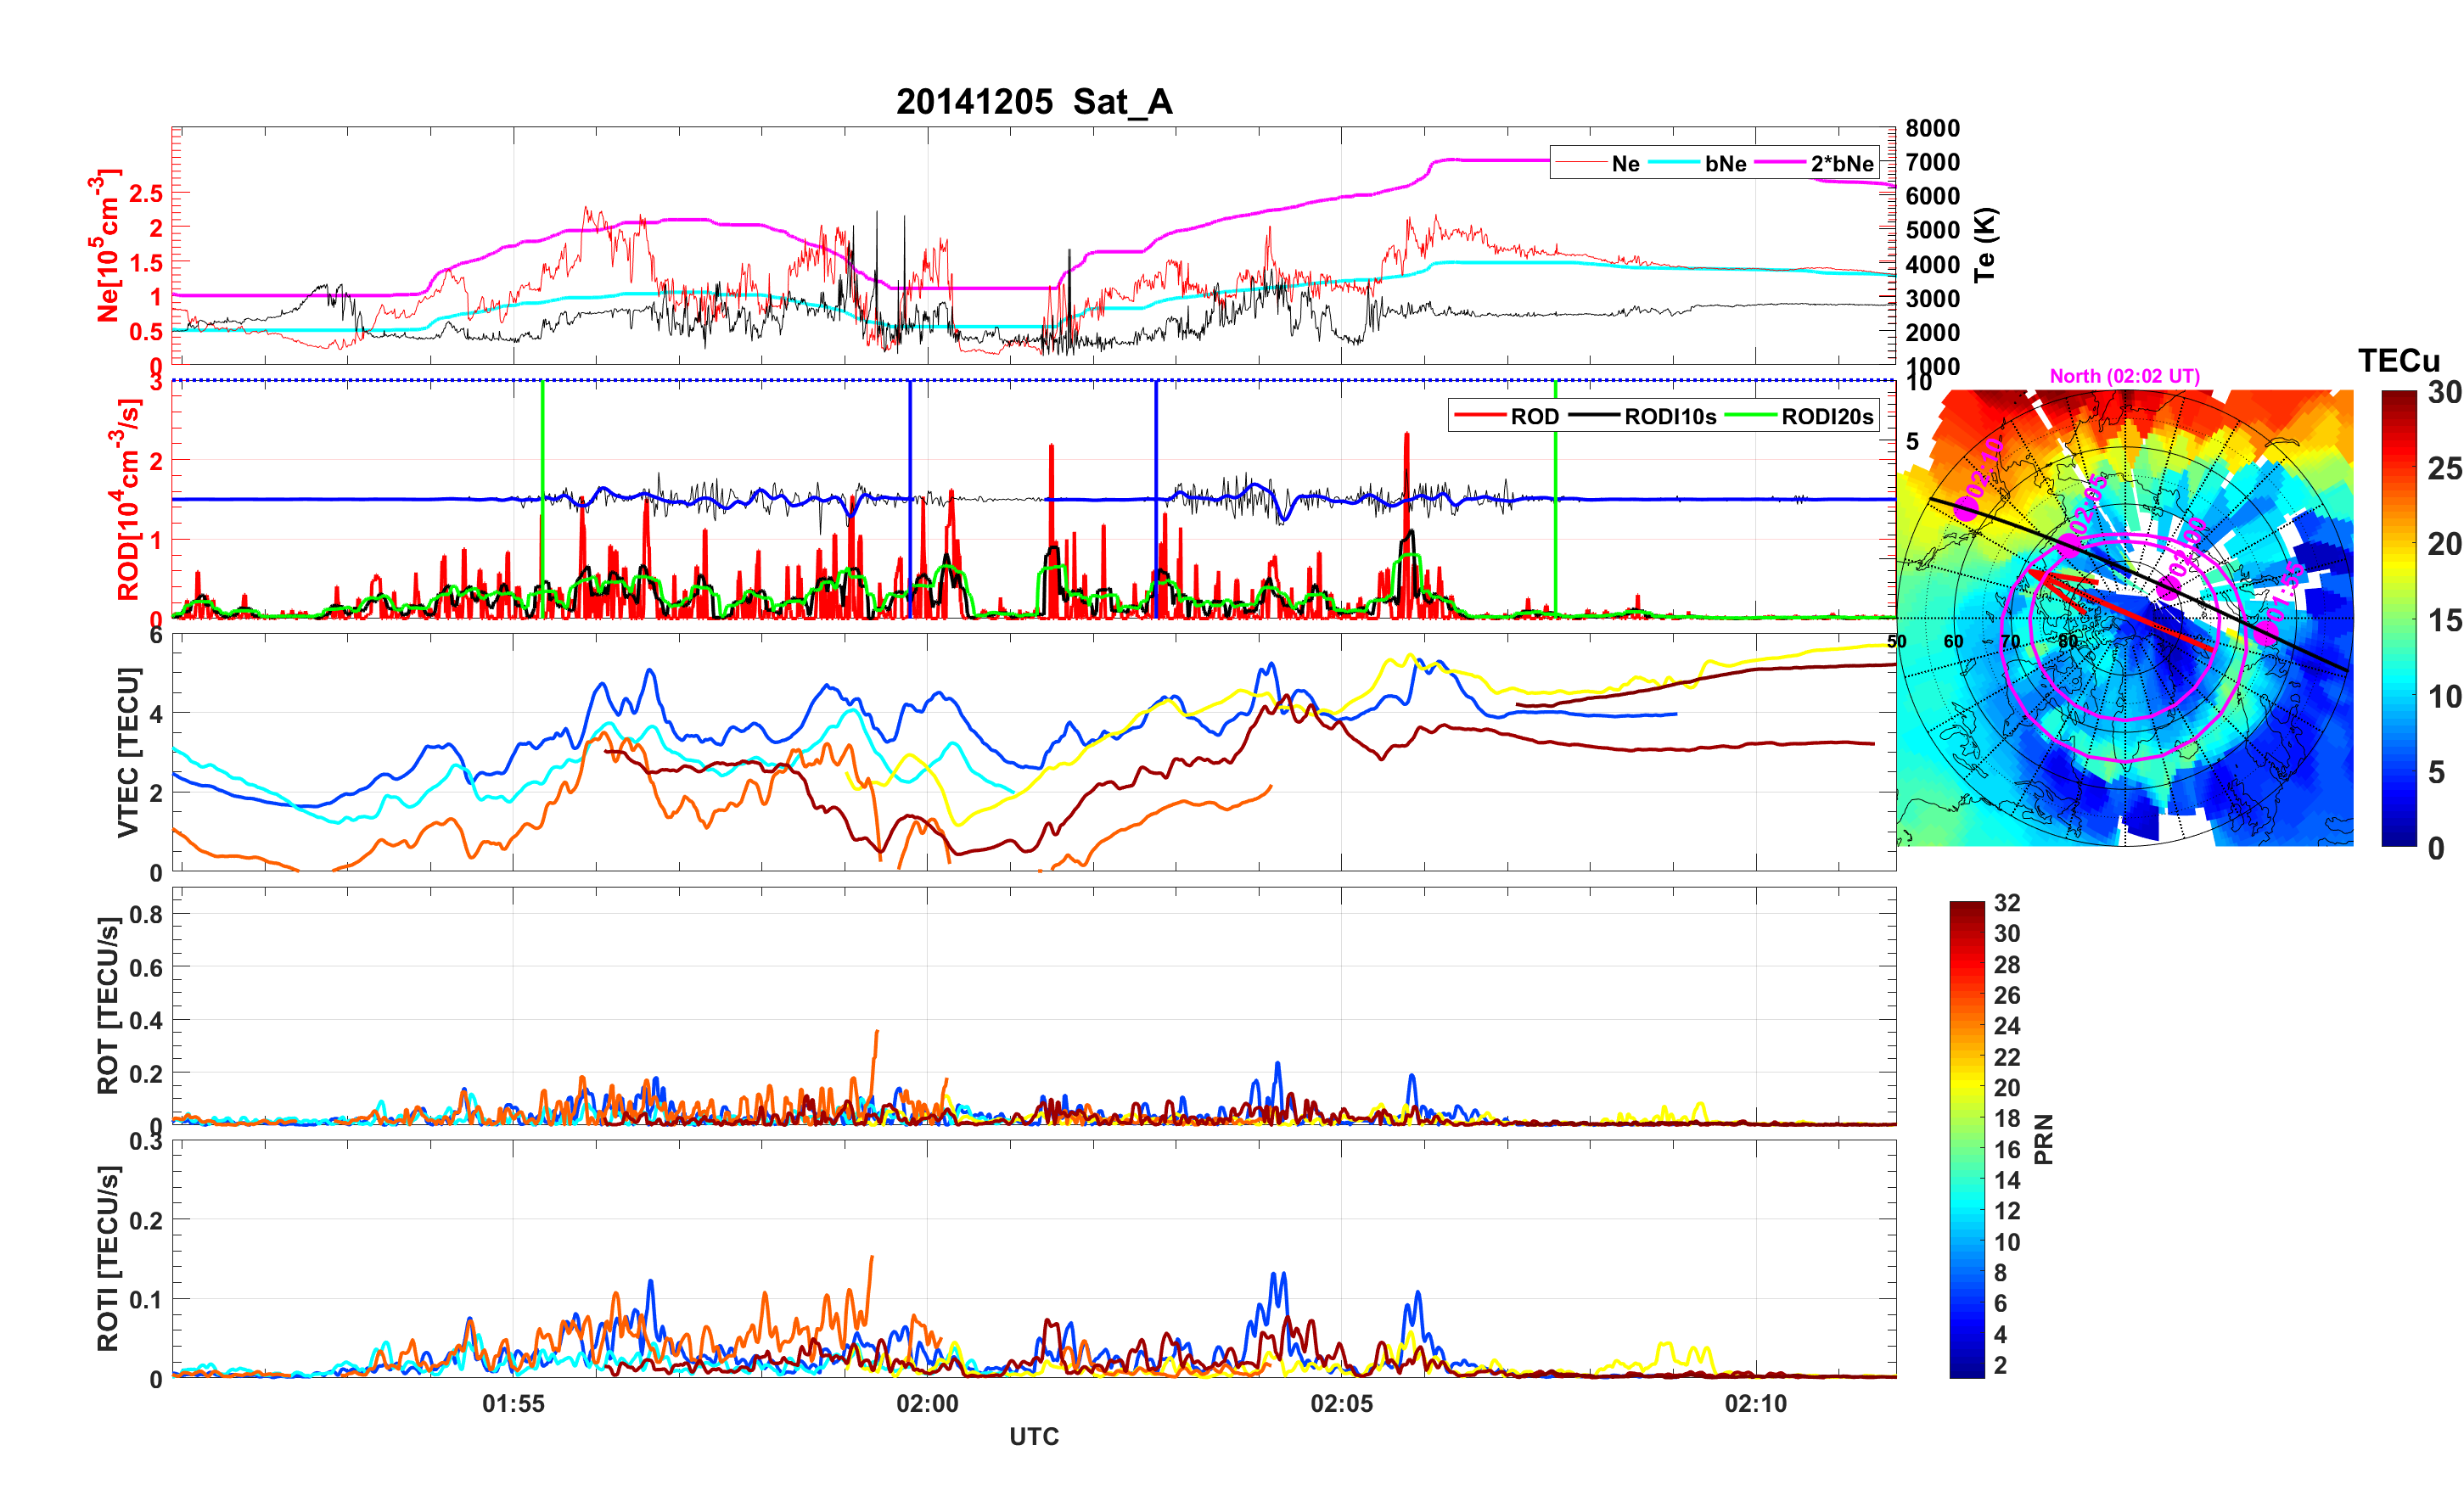Click the 02:05 time axis label
The width and height of the screenshot is (2464, 1490).
(x=1341, y=1404)
